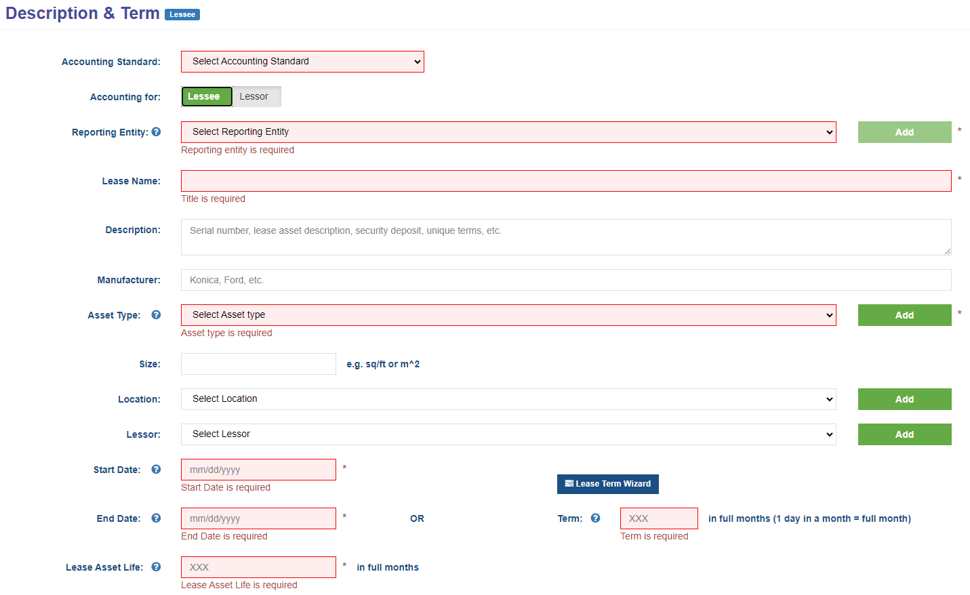This screenshot has height=595, width=970.
Task: Click 'Lease Asset Life is required' message
Action: (239, 585)
